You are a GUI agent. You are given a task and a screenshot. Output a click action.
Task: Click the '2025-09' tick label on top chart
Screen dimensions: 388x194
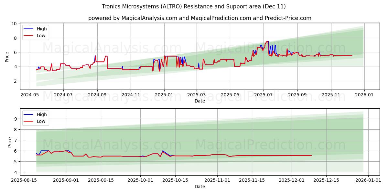[297, 95]
